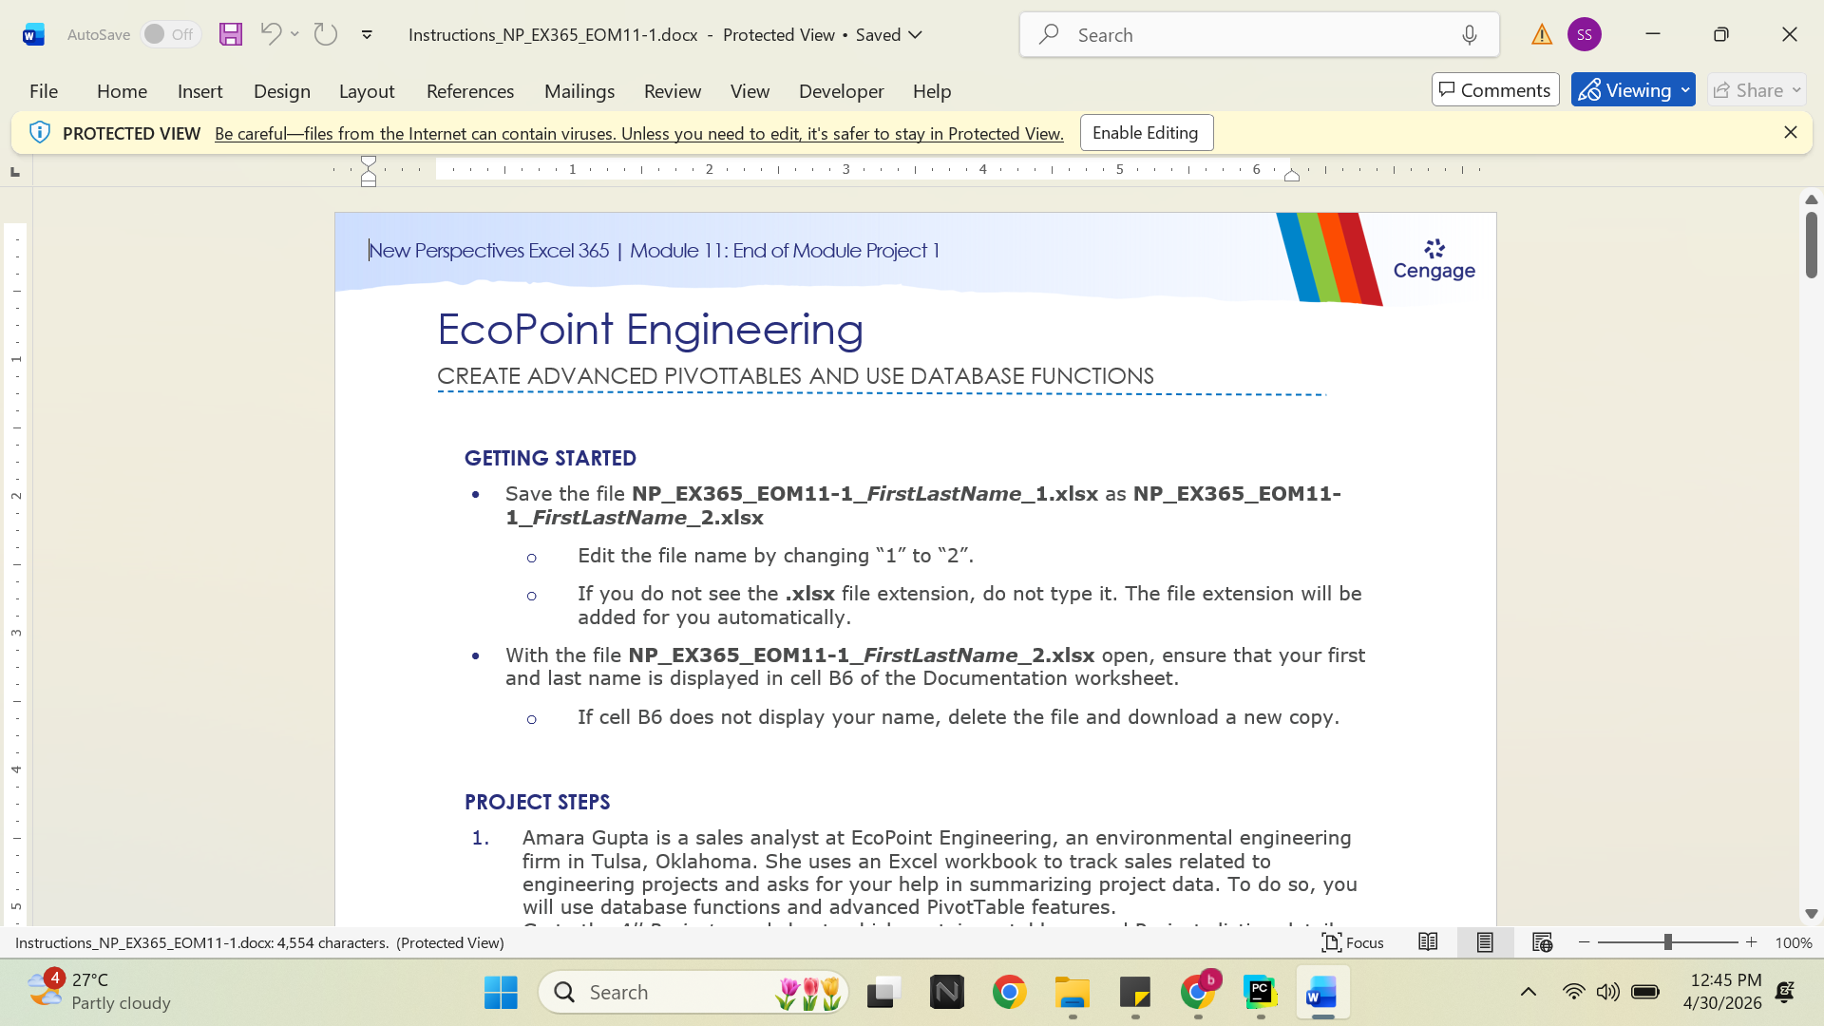Screen dimensions: 1824x1026
Task: Open the weather widget on taskbar
Action: [x=99, y=992]
